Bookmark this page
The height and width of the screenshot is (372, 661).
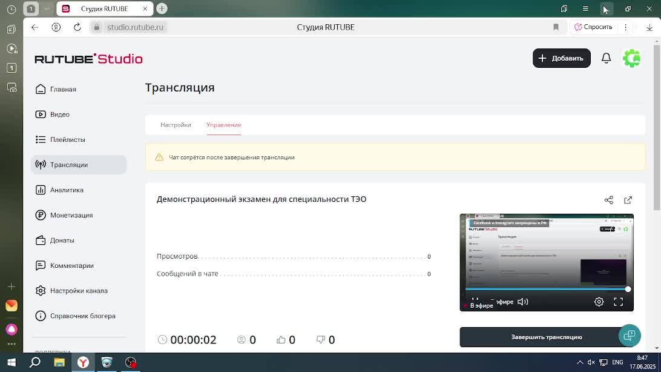tap(556, 27)
